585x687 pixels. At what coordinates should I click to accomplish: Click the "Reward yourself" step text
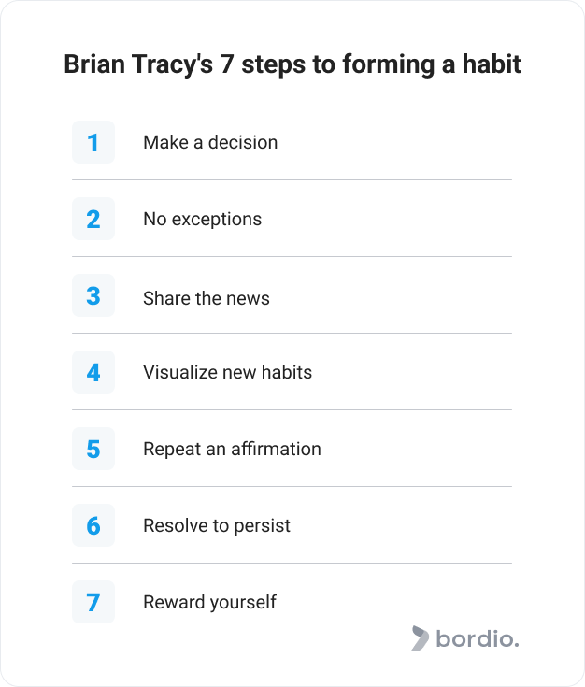[210, 603]
